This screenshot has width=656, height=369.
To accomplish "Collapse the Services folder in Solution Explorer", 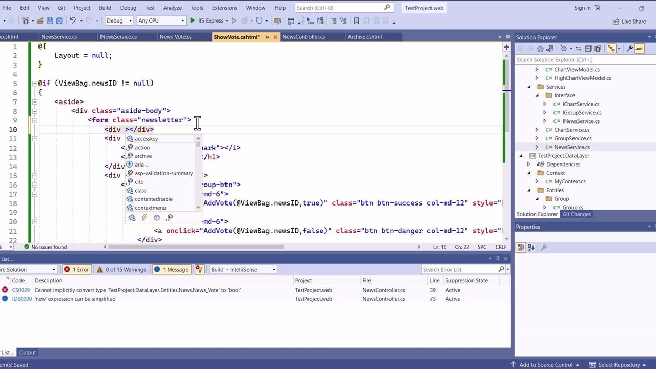I will click(x=529, y=87).
